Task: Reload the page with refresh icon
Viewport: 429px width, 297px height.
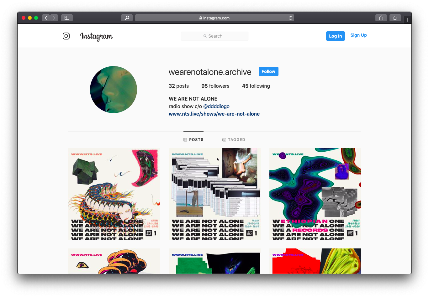Action: click(290, 18)
